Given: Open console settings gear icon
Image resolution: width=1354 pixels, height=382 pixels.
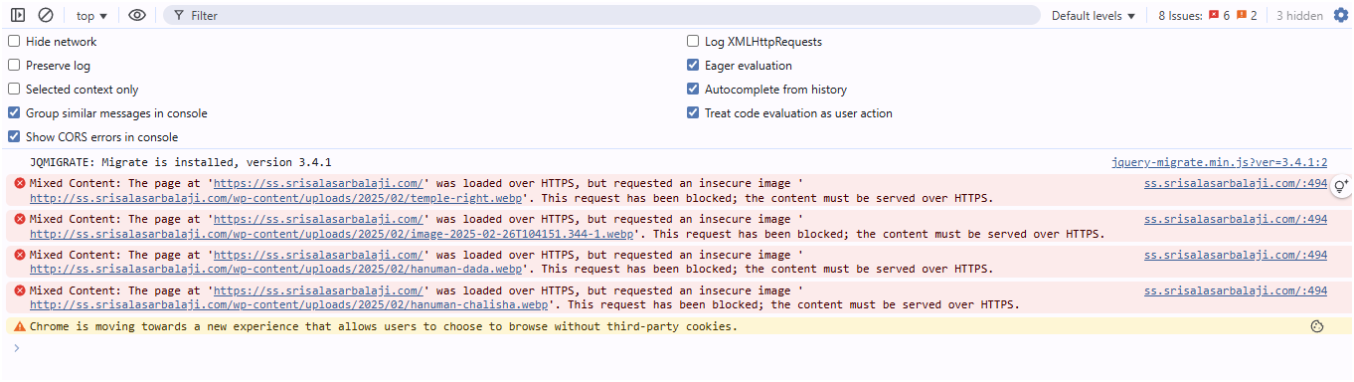Looking at the screenshot, I should click(1340, 15).
